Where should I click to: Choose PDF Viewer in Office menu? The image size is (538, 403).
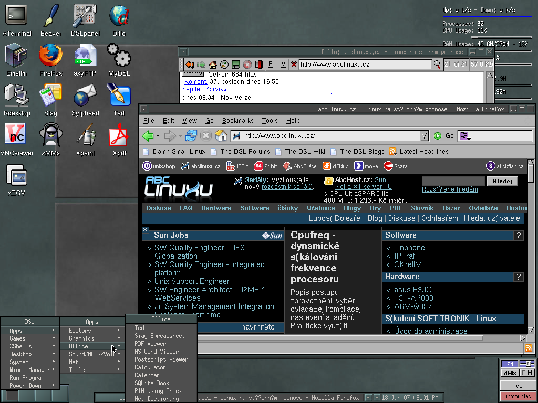161,344
